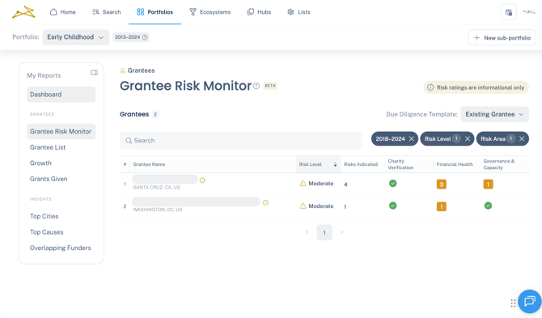
Task: Click the badge icon next to Washington grantee
Action: point(265,202)
